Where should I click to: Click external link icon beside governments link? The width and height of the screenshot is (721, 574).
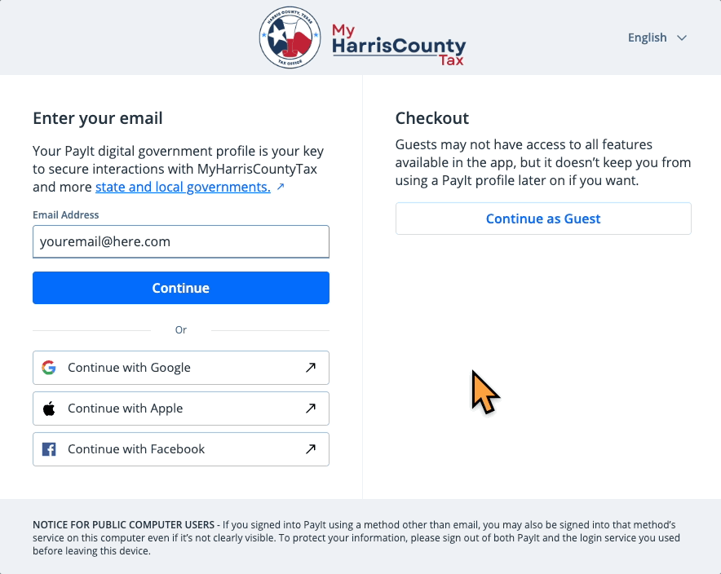pyautogui.click(x=281, y=188)
